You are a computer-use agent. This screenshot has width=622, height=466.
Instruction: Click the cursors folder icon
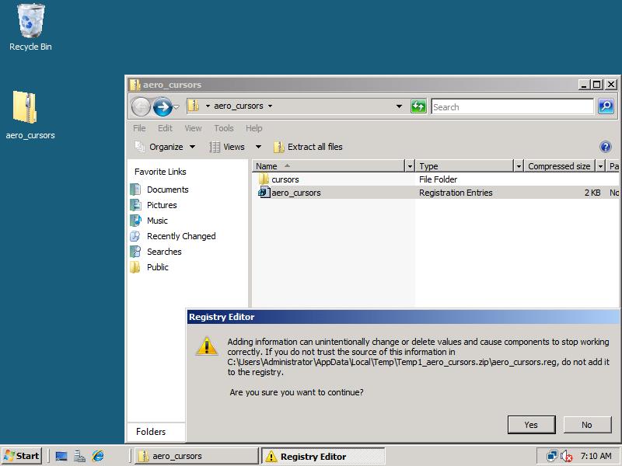click(x=264, y=179)
